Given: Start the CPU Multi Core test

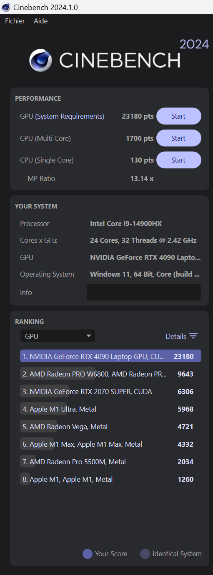Looking at the screenshot, I should [x=179, y=138].
